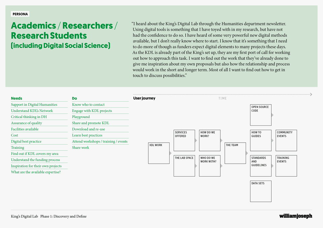Click 'Phase 1: Discovery and Define' footer text
The image size is (323, 228).
[64, 216]
